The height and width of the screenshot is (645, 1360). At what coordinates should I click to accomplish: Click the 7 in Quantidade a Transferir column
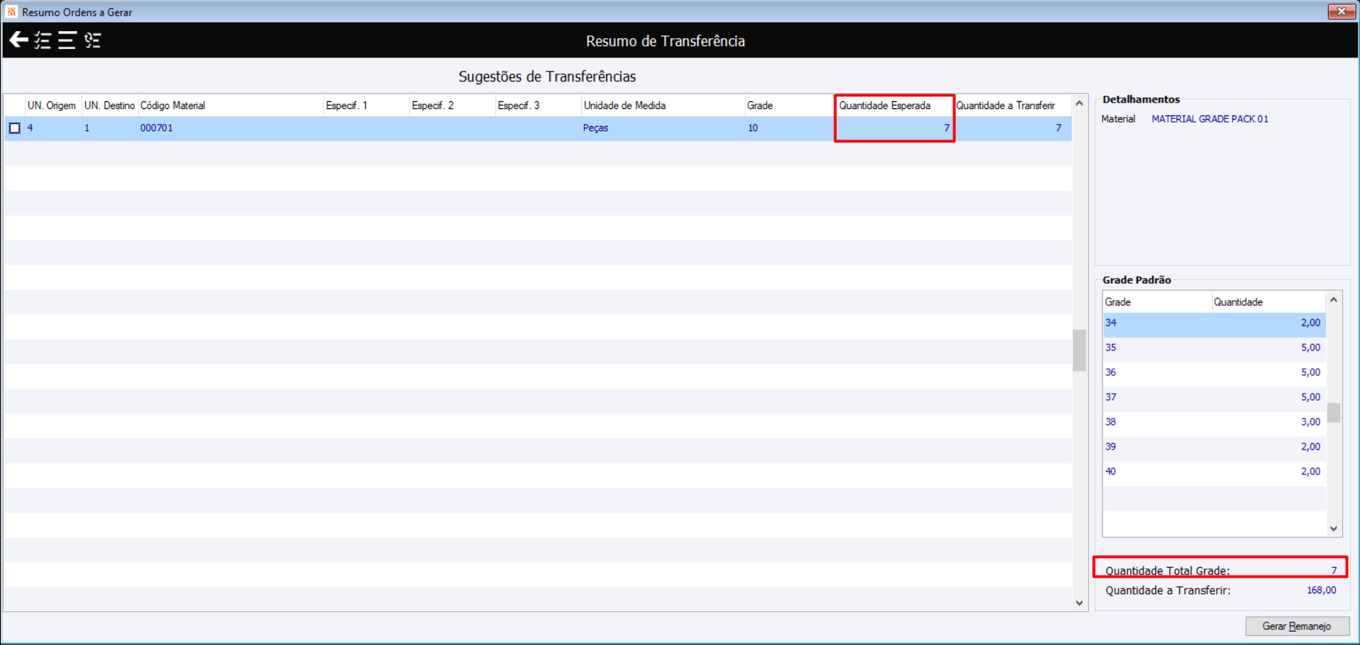tap(1058, 128)
